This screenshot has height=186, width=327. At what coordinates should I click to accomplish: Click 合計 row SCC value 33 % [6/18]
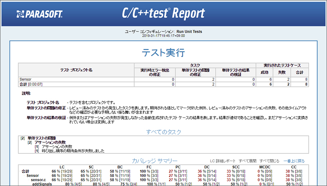coord(236,171)
